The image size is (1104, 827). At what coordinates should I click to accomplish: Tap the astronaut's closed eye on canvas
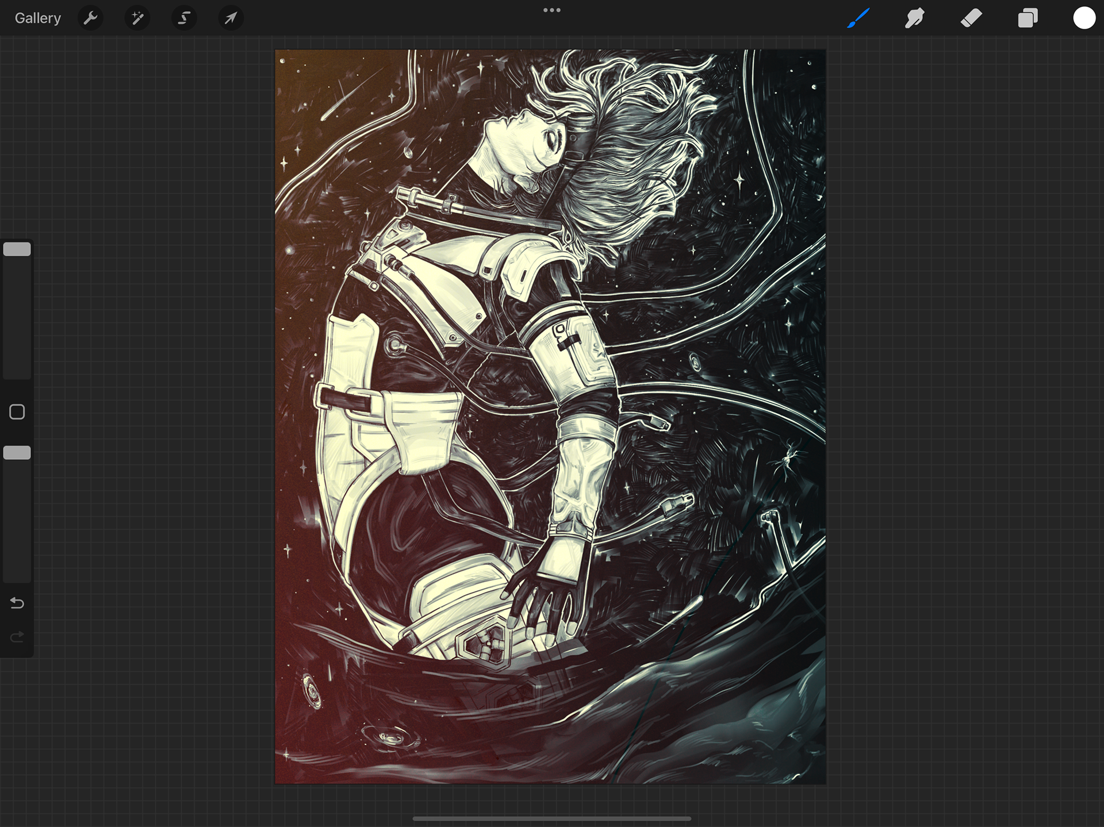pyautogui.click(x=553, y=140)
